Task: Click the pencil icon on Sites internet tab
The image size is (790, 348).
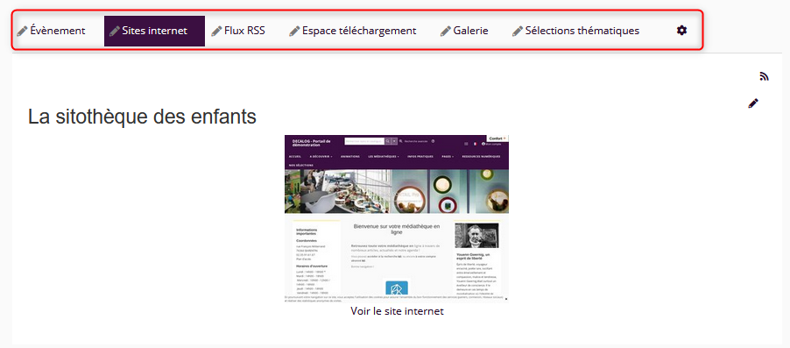Action: (115, 32)
